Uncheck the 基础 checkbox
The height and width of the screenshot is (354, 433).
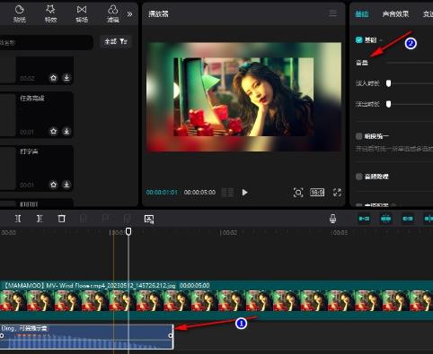click(x=358, y=39)
